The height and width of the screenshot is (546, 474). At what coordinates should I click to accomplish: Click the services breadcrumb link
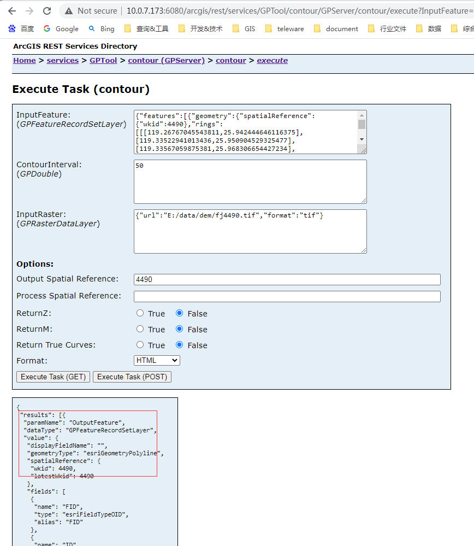63,61
